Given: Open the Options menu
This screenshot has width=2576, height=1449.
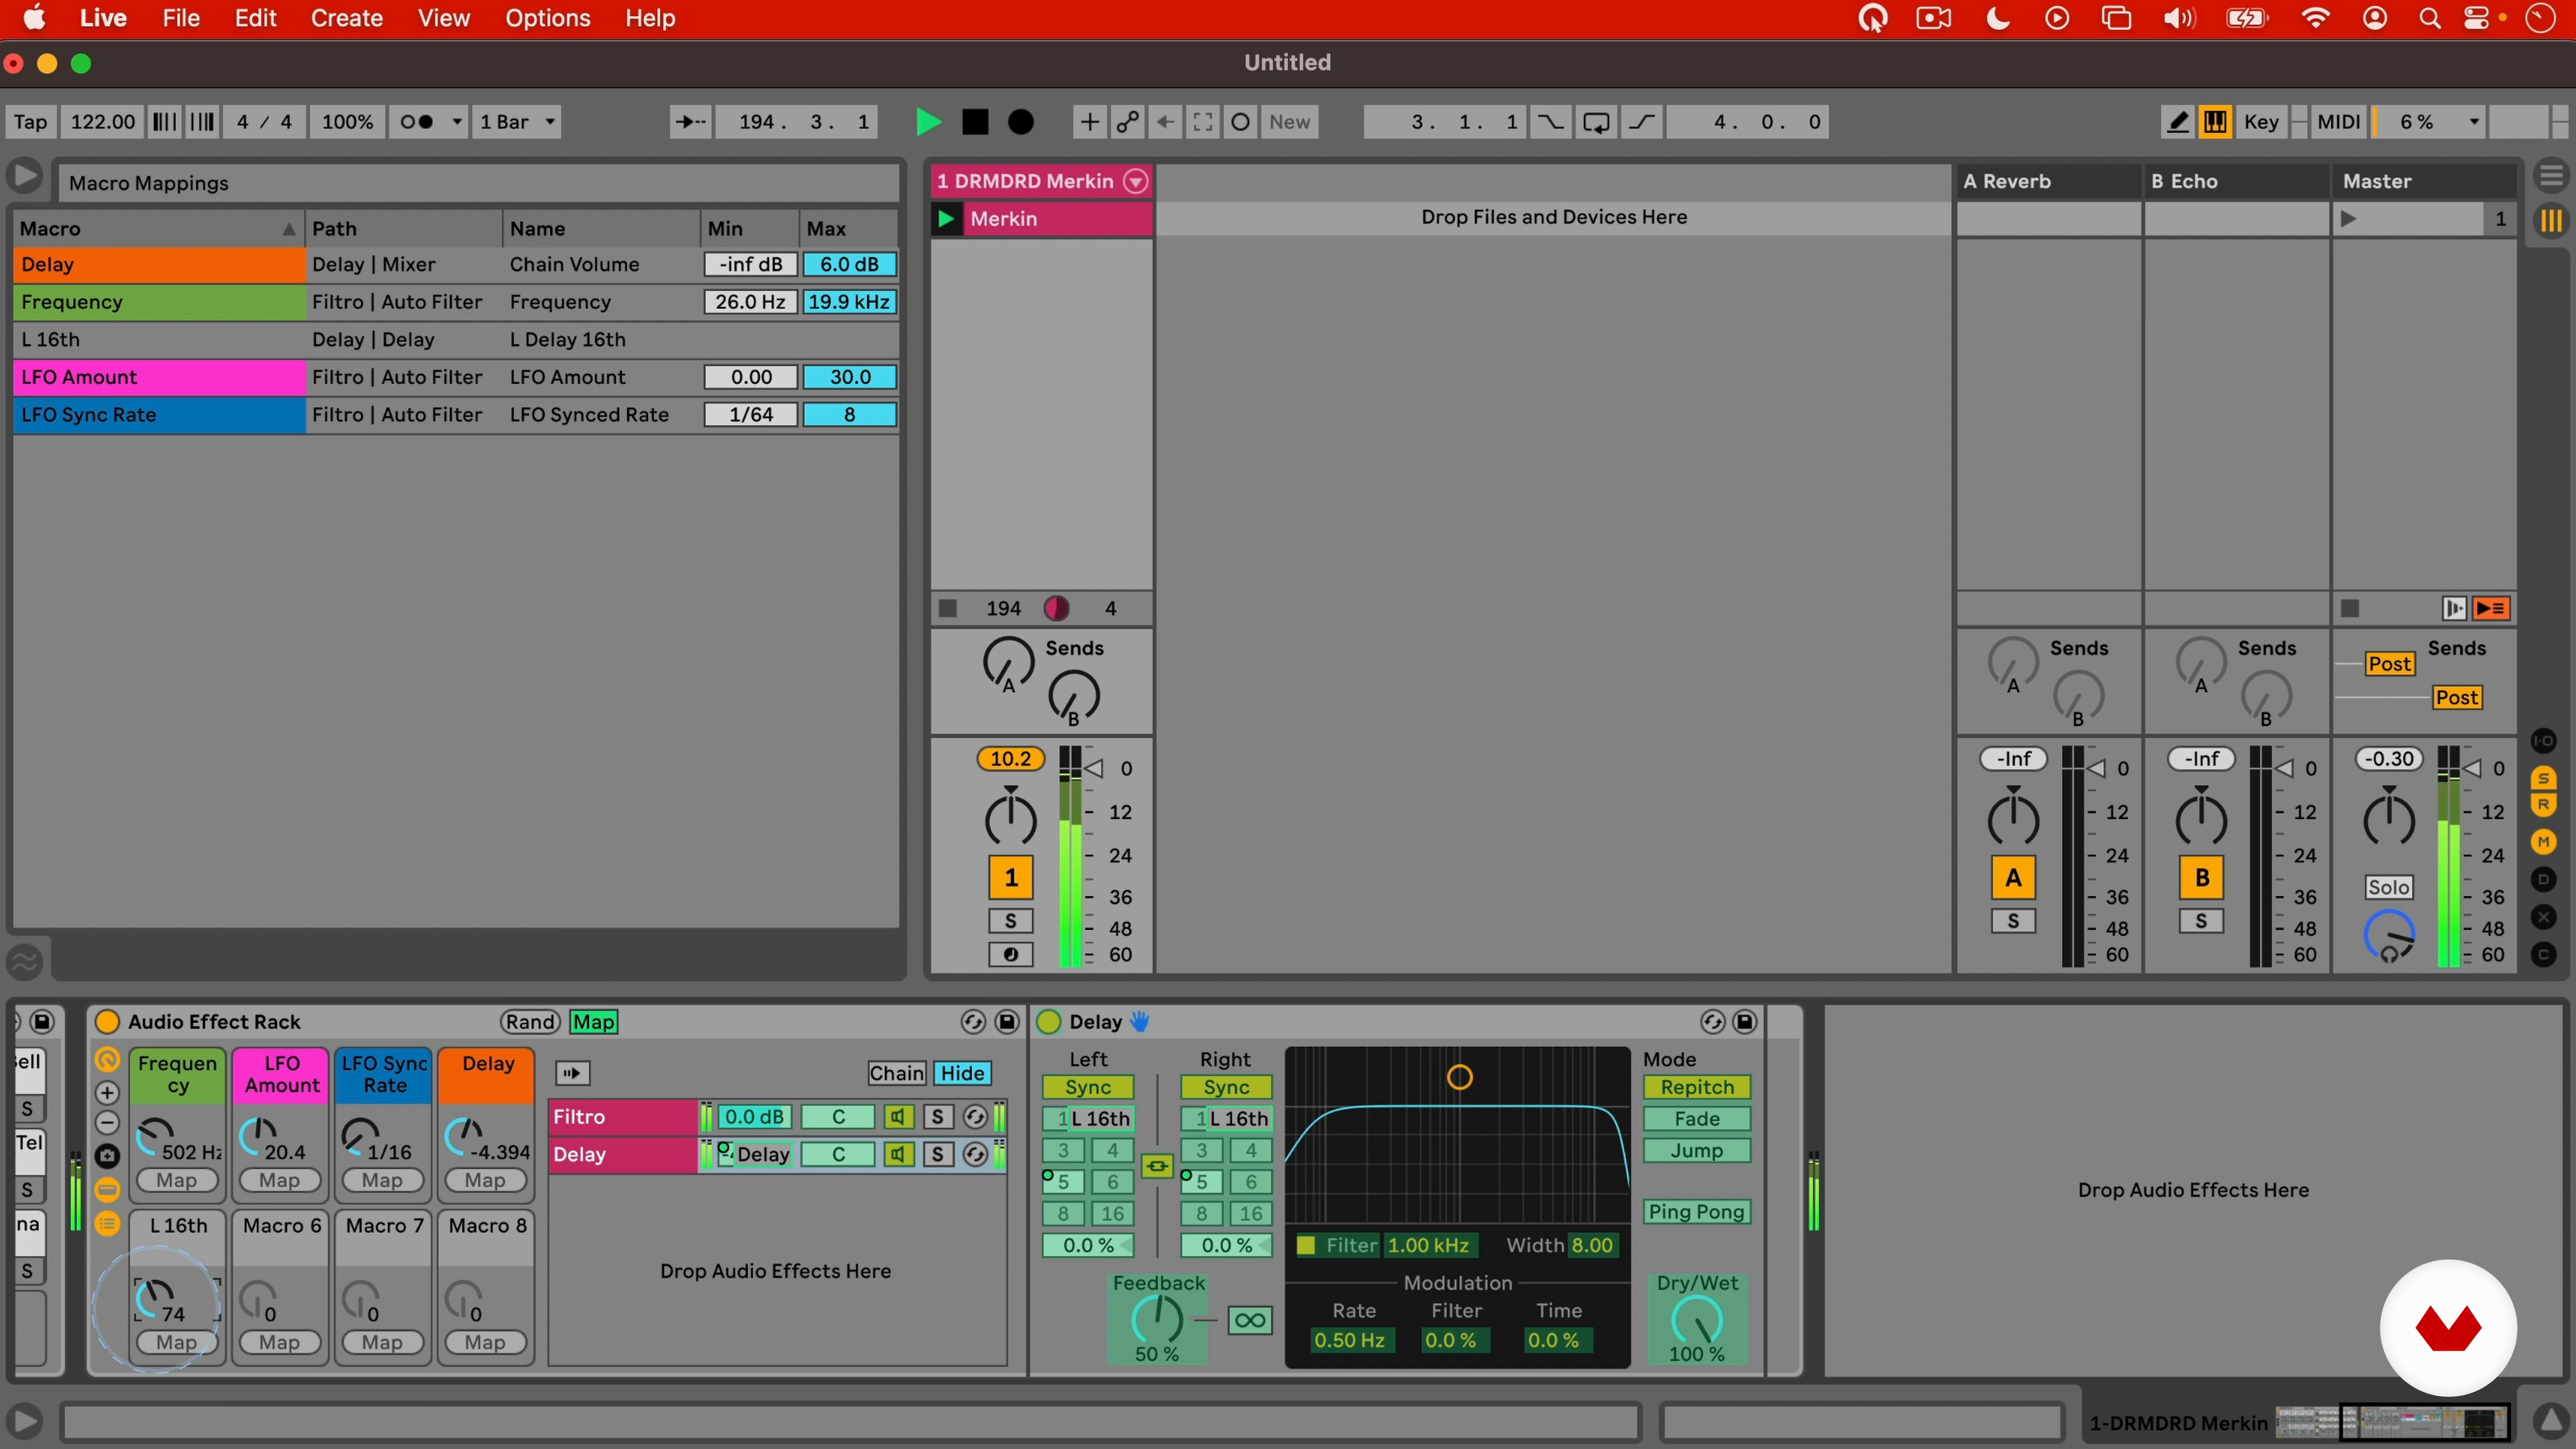Looking at the screenshot, I should pos(547,18).
